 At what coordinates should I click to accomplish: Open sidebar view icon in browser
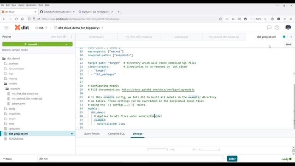(x=239, y=19)
